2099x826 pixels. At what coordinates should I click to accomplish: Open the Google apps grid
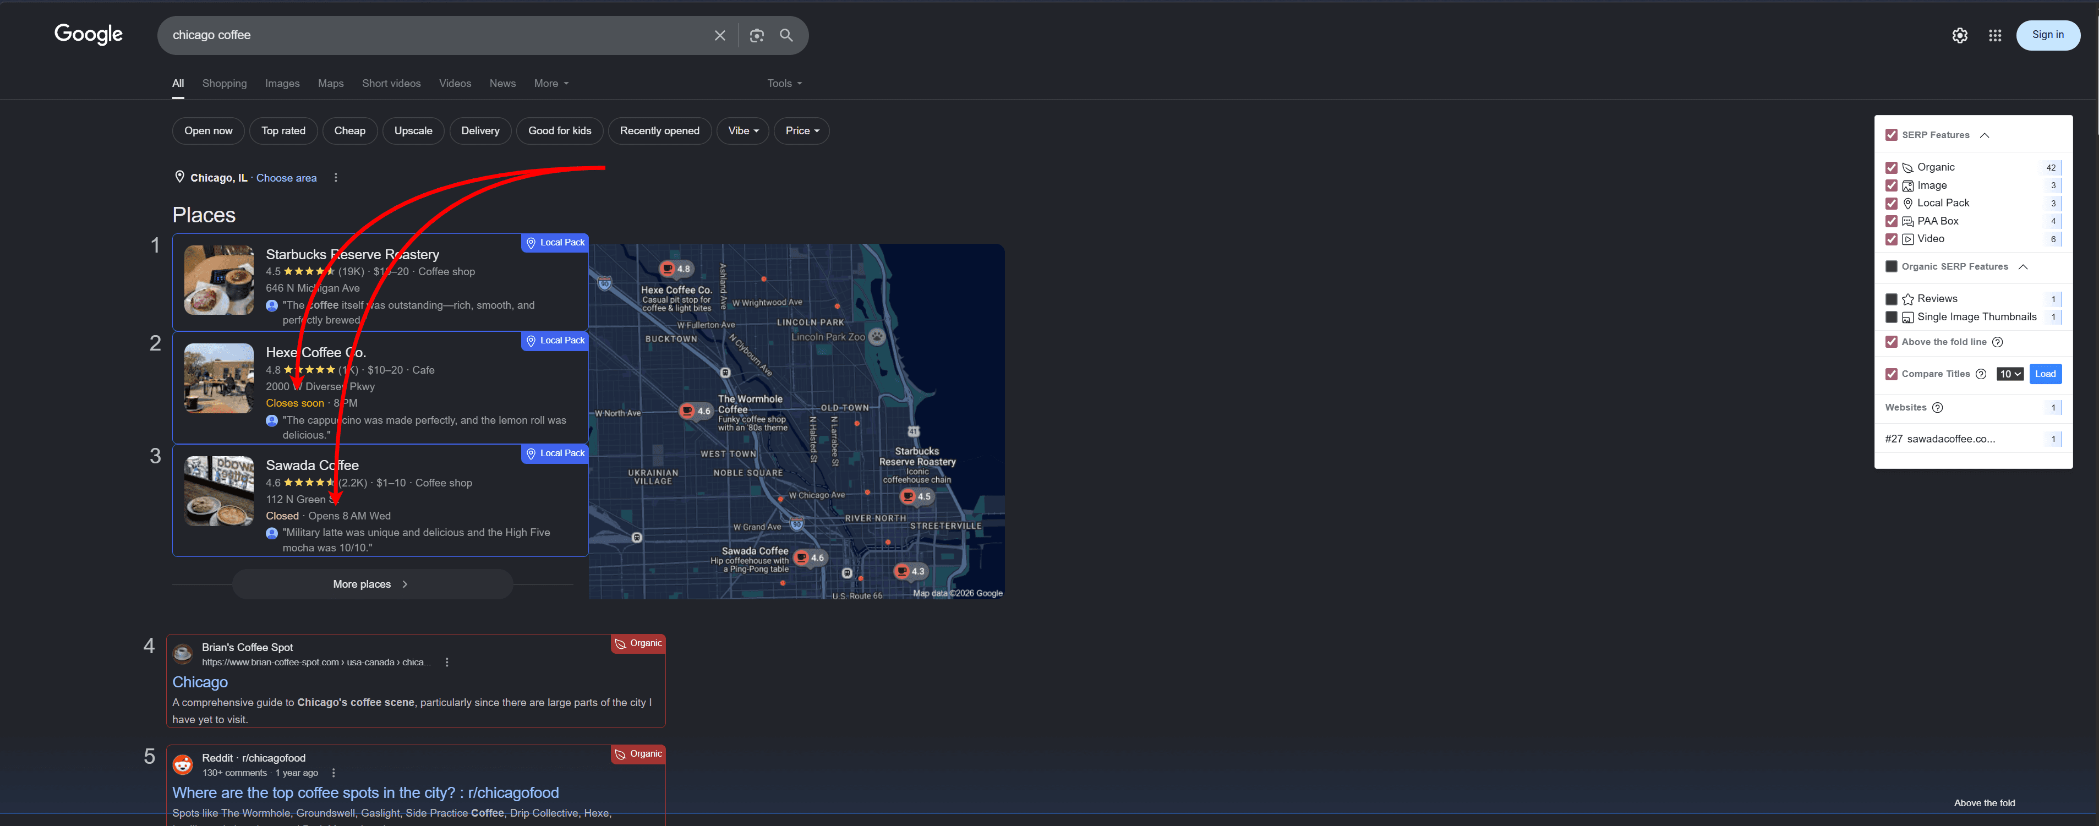[1994, 35]
